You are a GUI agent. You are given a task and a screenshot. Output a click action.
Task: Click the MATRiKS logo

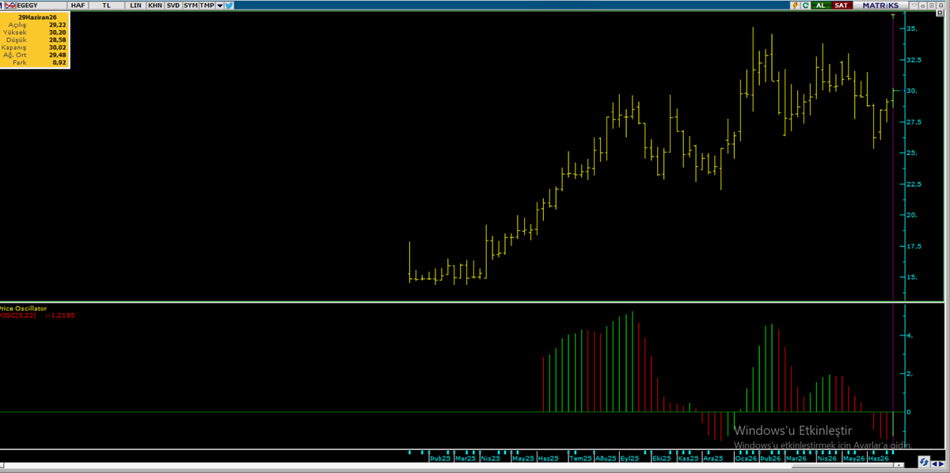click(880, 5)
